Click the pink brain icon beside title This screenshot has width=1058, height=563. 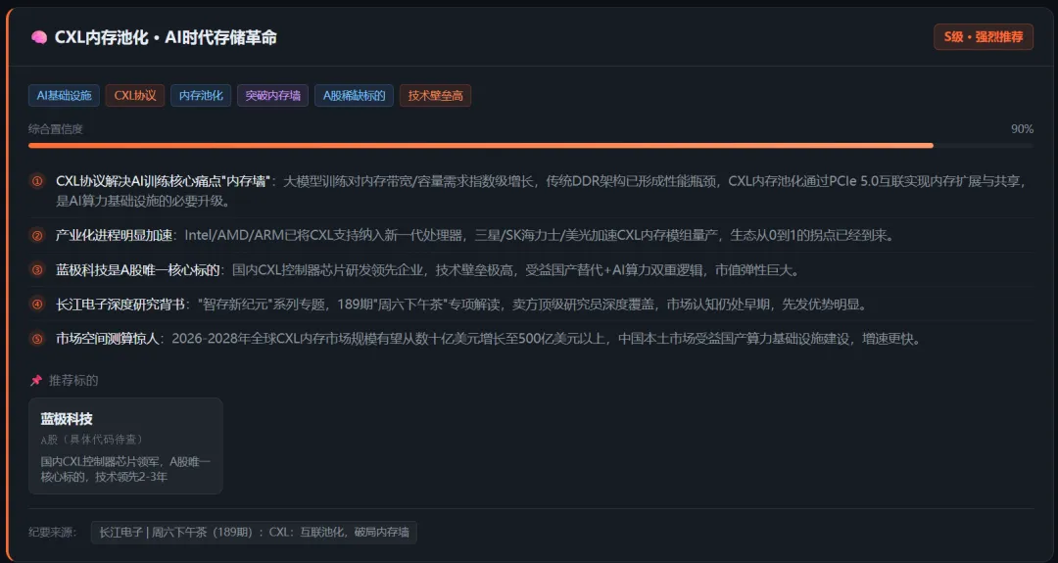coord(38,37)
